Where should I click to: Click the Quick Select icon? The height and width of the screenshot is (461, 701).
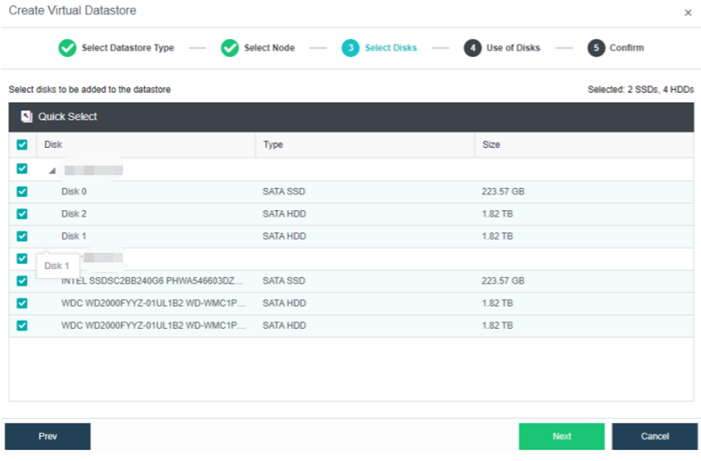tap(27, 117)
